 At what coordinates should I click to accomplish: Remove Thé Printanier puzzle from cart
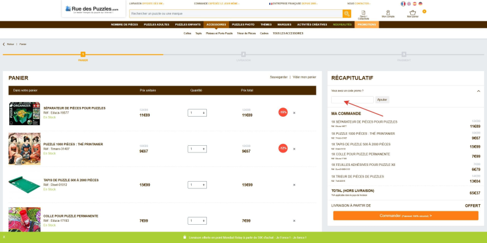294,149
